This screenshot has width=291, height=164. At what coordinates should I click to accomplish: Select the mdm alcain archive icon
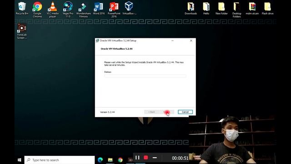pyautogui.click(x=252, y=8)
